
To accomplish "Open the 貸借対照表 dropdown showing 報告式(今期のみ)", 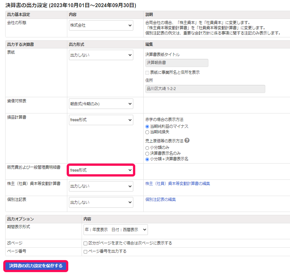I will pyautogui.click(x=101, y=104).
